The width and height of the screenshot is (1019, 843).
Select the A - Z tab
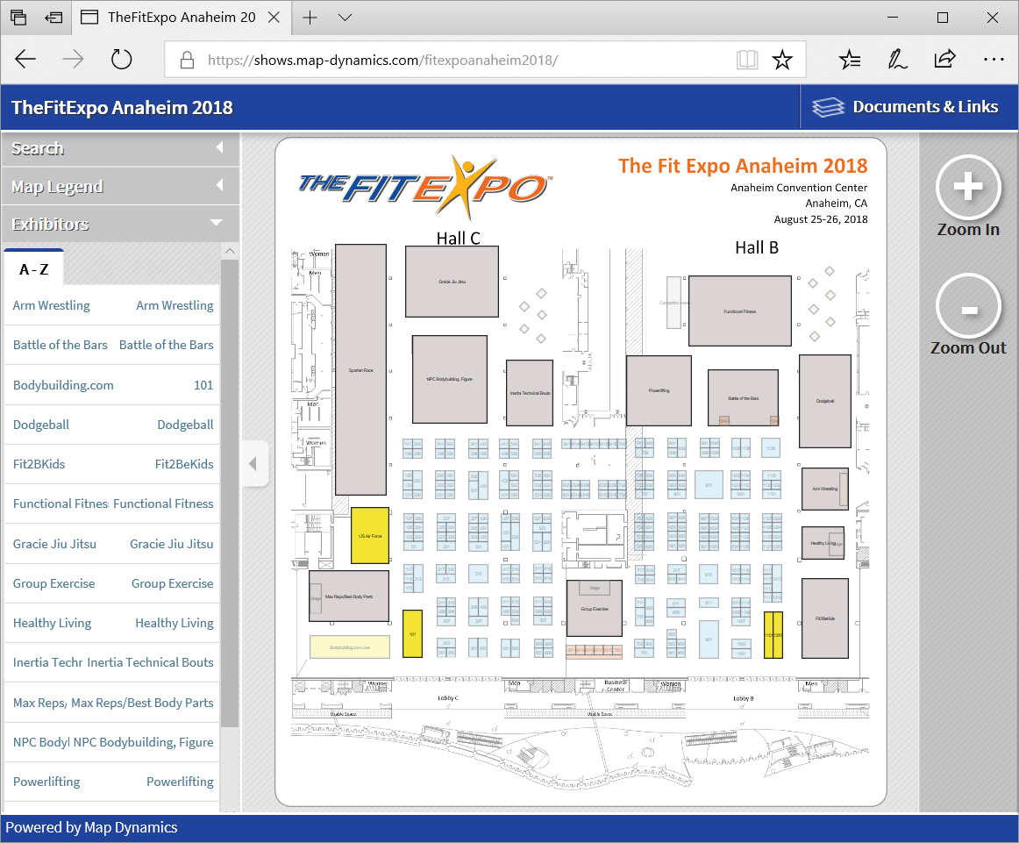pyautogui.click(x=34, y=269)
